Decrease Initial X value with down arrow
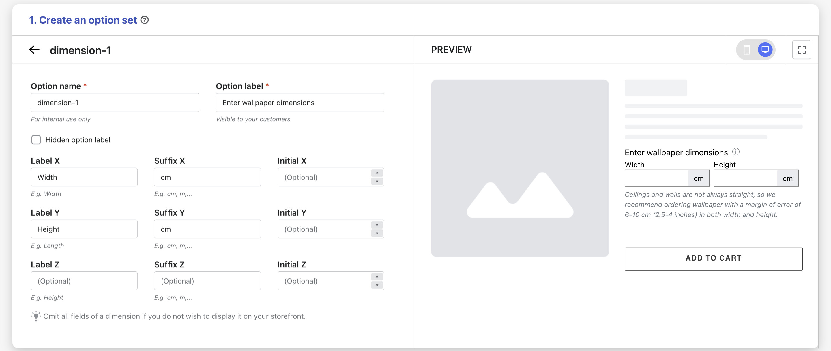 coord(377,181)
